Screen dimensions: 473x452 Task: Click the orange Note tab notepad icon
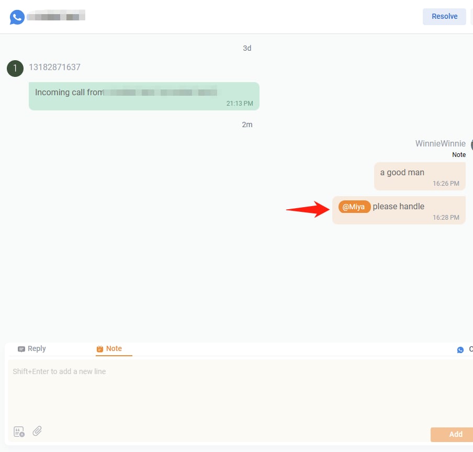[x=100, y=349]
